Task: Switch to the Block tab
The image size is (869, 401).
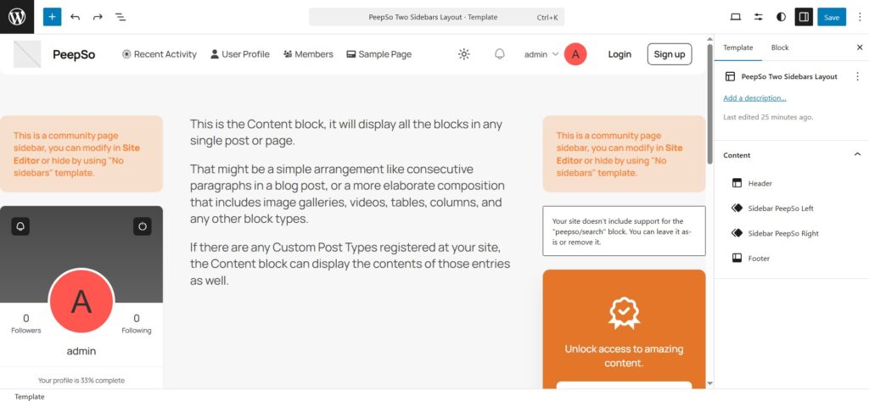Action: (779, 47)
